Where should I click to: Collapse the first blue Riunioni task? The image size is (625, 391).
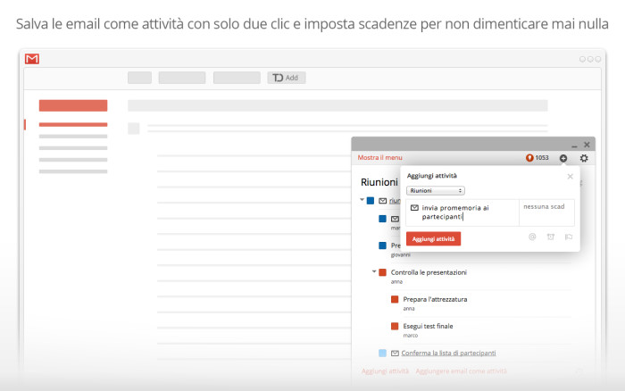tap(362, 200)
